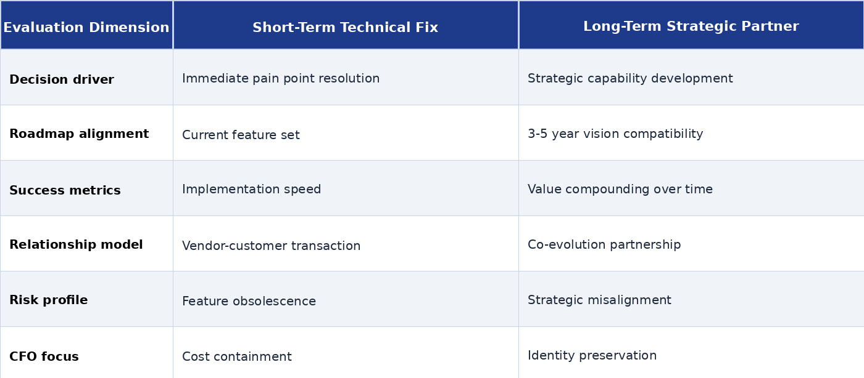Image resolution: width=864 pixels, height=378 pixels.
Task: Click the Current feature set cell
Action: 241,135
